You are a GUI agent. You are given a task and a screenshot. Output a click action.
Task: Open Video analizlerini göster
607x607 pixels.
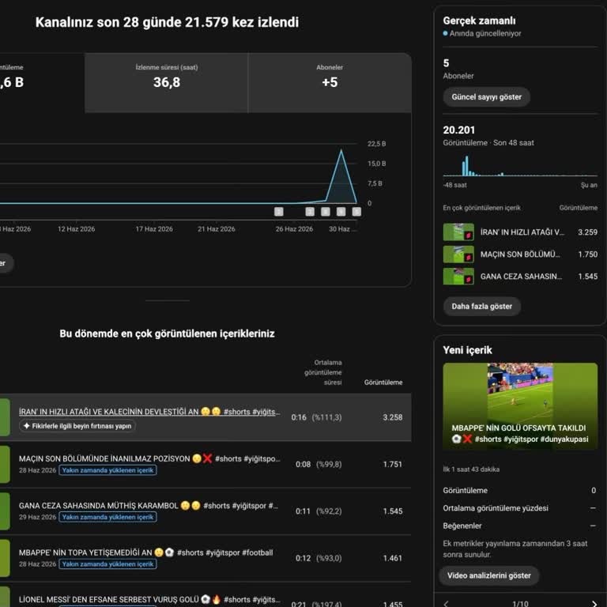(489, 575)
